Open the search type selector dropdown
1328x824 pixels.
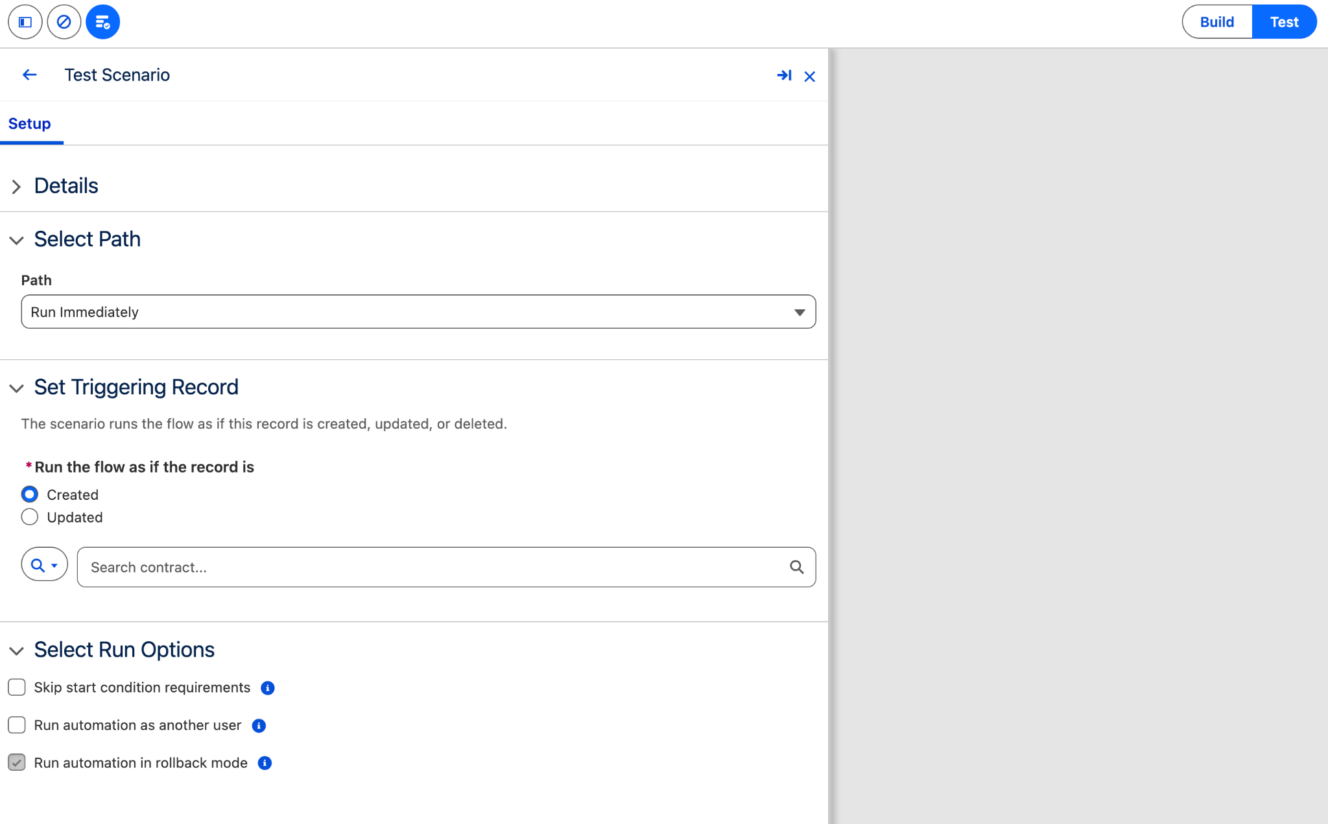pyautogui.click(x=45, y=565)
